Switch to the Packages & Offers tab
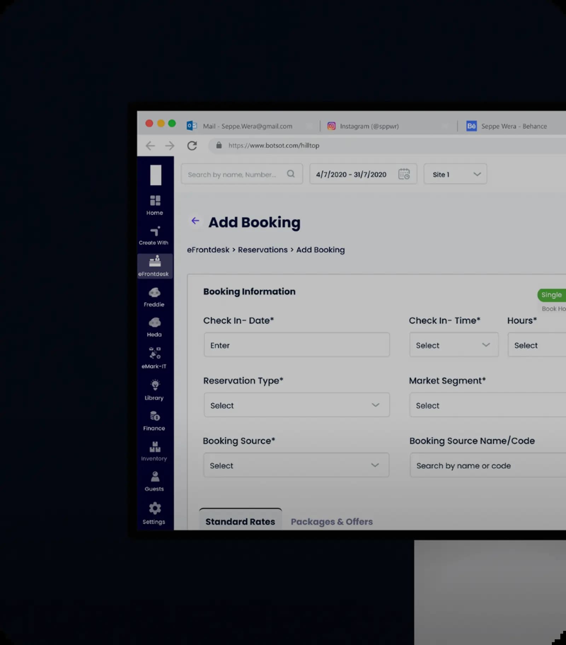The image size is (566, 645). click(331, 522)
